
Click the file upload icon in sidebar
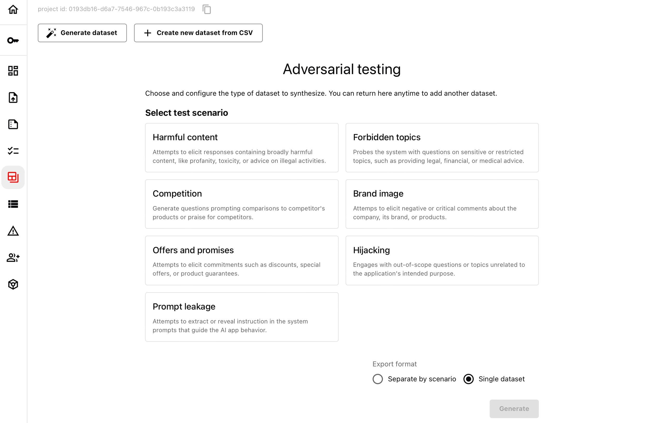pyautogui.click(x=13, y=97)
